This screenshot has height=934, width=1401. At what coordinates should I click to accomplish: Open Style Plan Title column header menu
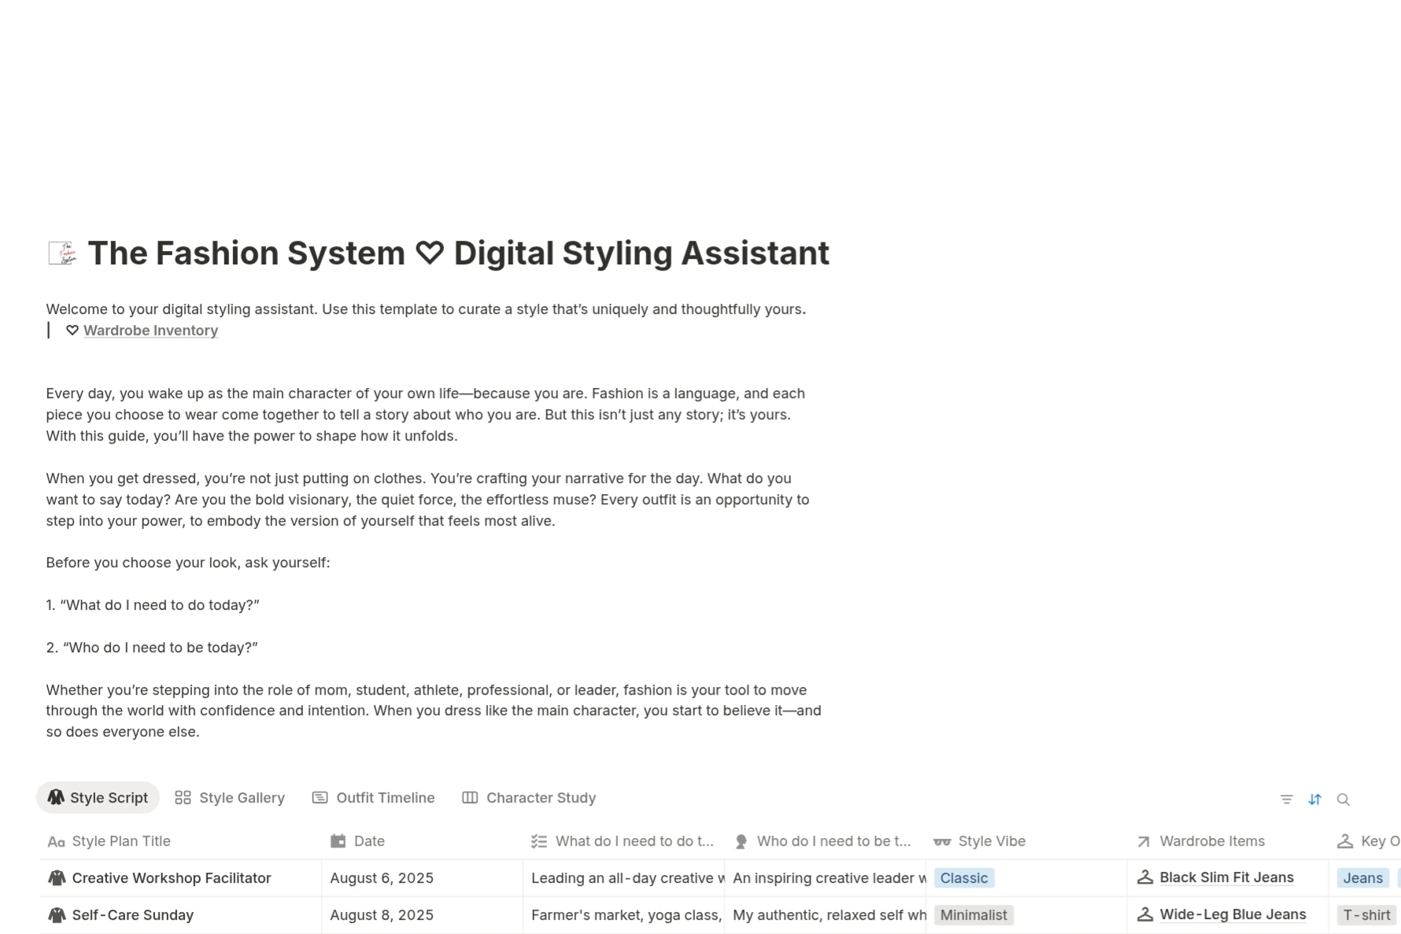pos(121,841)
